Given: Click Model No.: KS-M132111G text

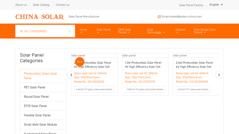Looking at the screenshot, I should click(x=140, y=82).
